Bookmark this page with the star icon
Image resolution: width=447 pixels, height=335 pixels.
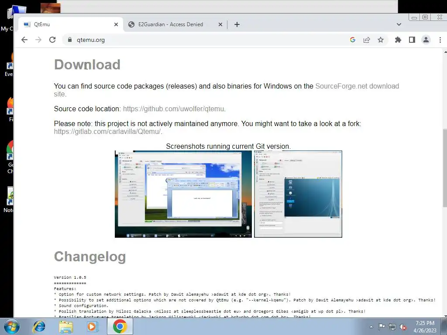(381, 40)
